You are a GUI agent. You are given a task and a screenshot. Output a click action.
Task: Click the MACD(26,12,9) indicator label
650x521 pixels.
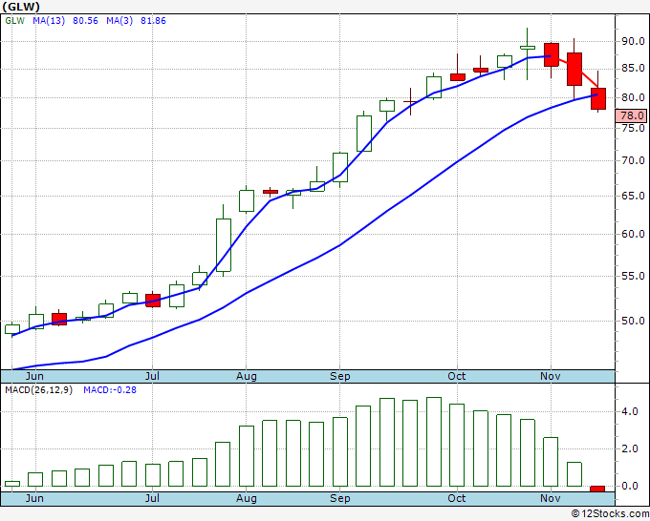(38, 390)
